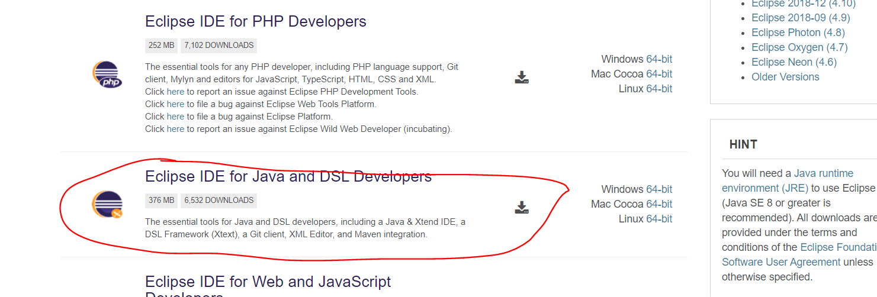
Task: Open Software User Agreement link
Action: (781, 262)
